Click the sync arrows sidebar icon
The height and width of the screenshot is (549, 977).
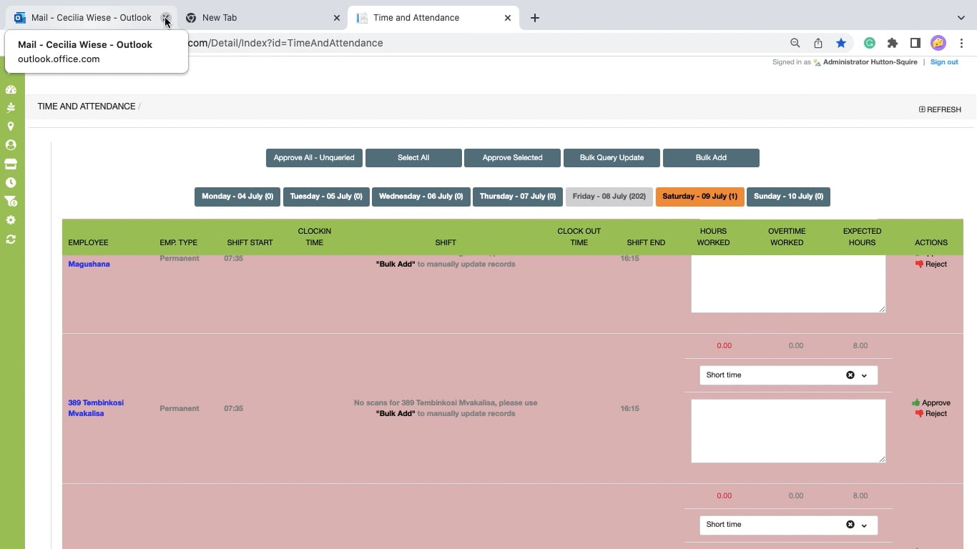click(x=11, y=239)
